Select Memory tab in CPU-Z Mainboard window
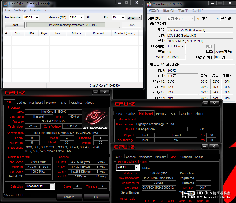The image size is (236, 203). 161,114
